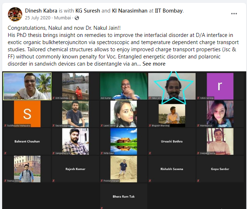Click the 25 July 2020 post date
This screenshot has height=209, width=247.
pyautogui.click(x=38, y=18)
